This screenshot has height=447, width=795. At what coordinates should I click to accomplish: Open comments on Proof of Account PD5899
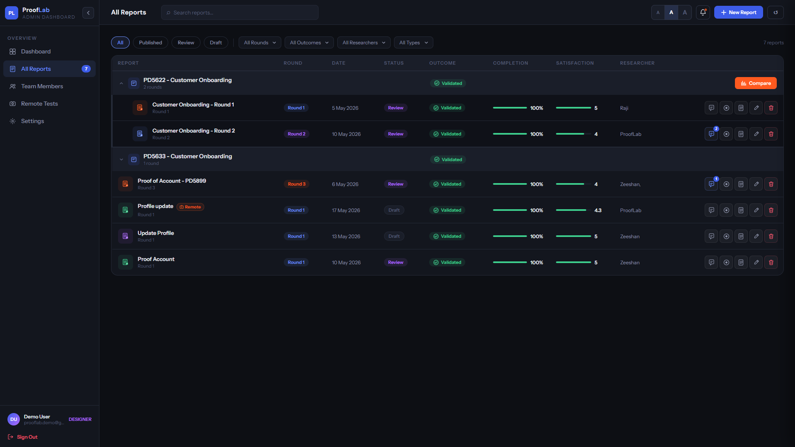711,184
